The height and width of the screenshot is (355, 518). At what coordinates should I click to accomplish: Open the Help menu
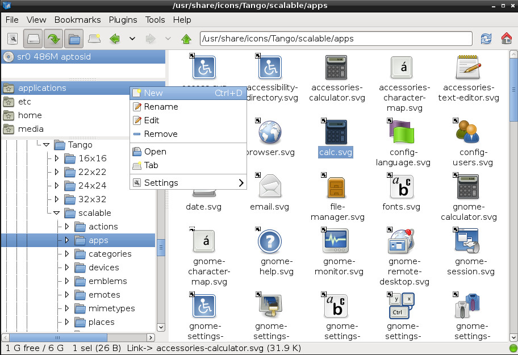click(x=182, y=20)
